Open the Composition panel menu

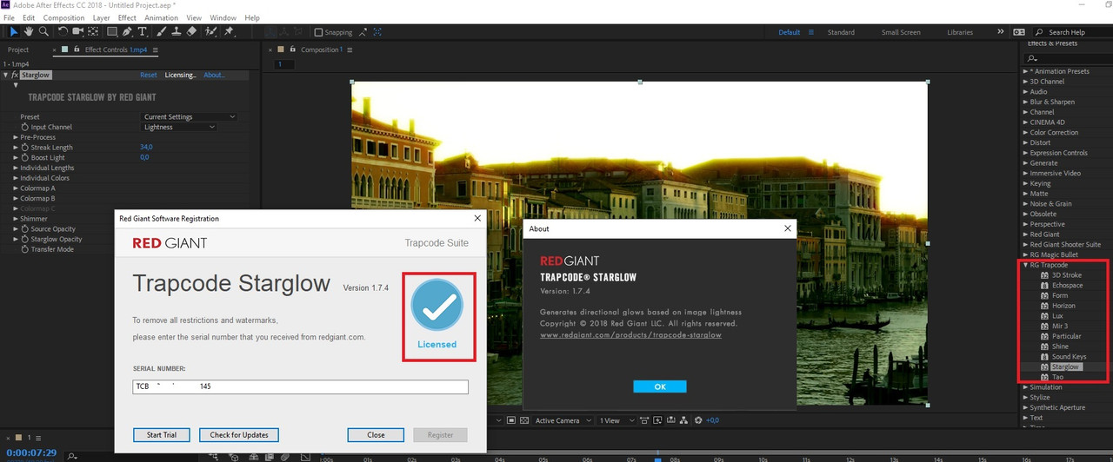351,49
